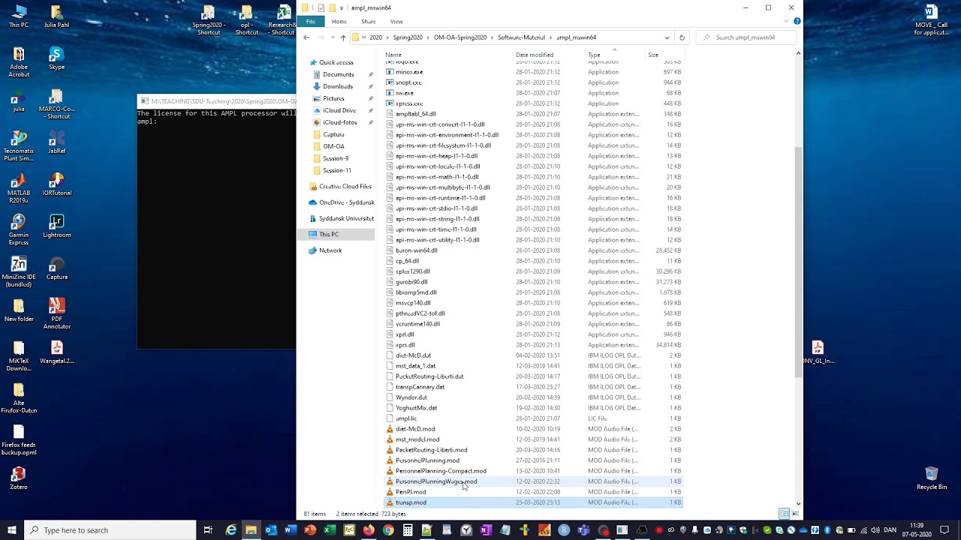
Task: Expand the ribbon with chevron
Action: pyautogui.click(x=788, y=22)
